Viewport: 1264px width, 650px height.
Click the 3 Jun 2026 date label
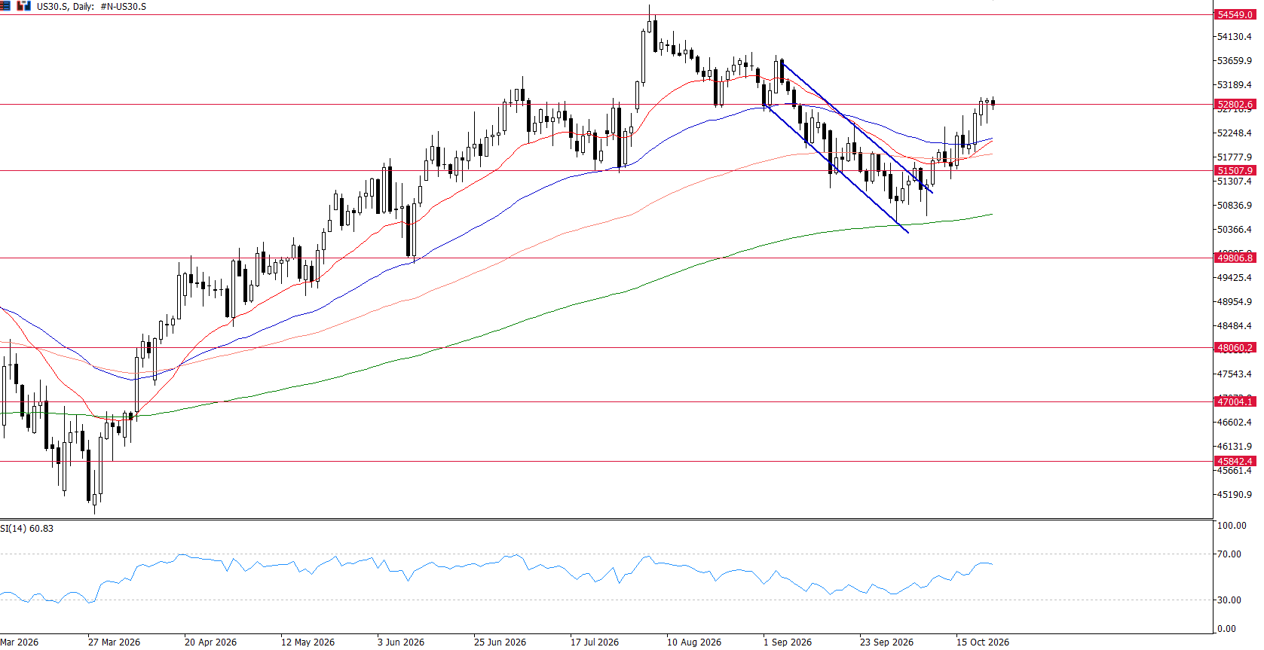pyautogui.click(x=401, y=642)
